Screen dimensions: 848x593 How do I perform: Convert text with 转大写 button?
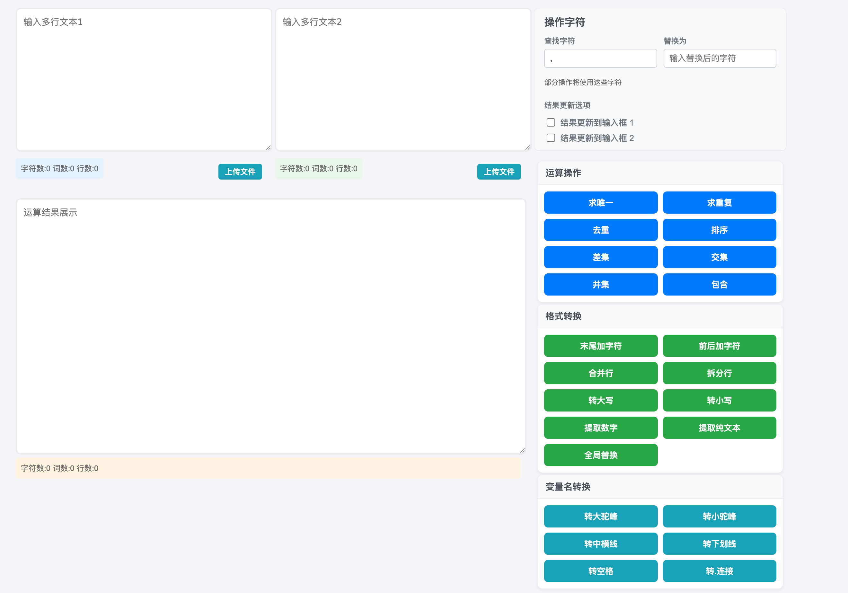tap(601, 401)
